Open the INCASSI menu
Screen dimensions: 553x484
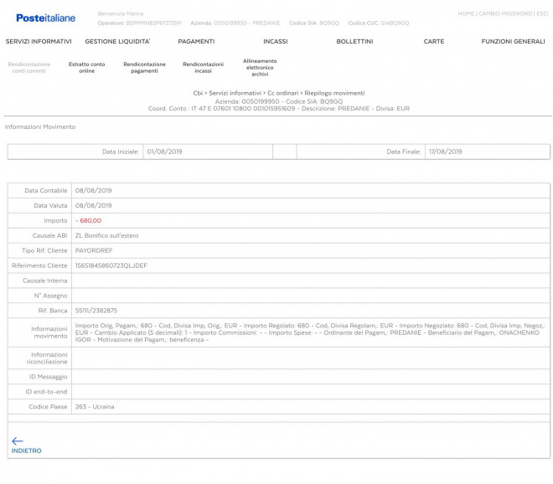[x=276, y=41]
